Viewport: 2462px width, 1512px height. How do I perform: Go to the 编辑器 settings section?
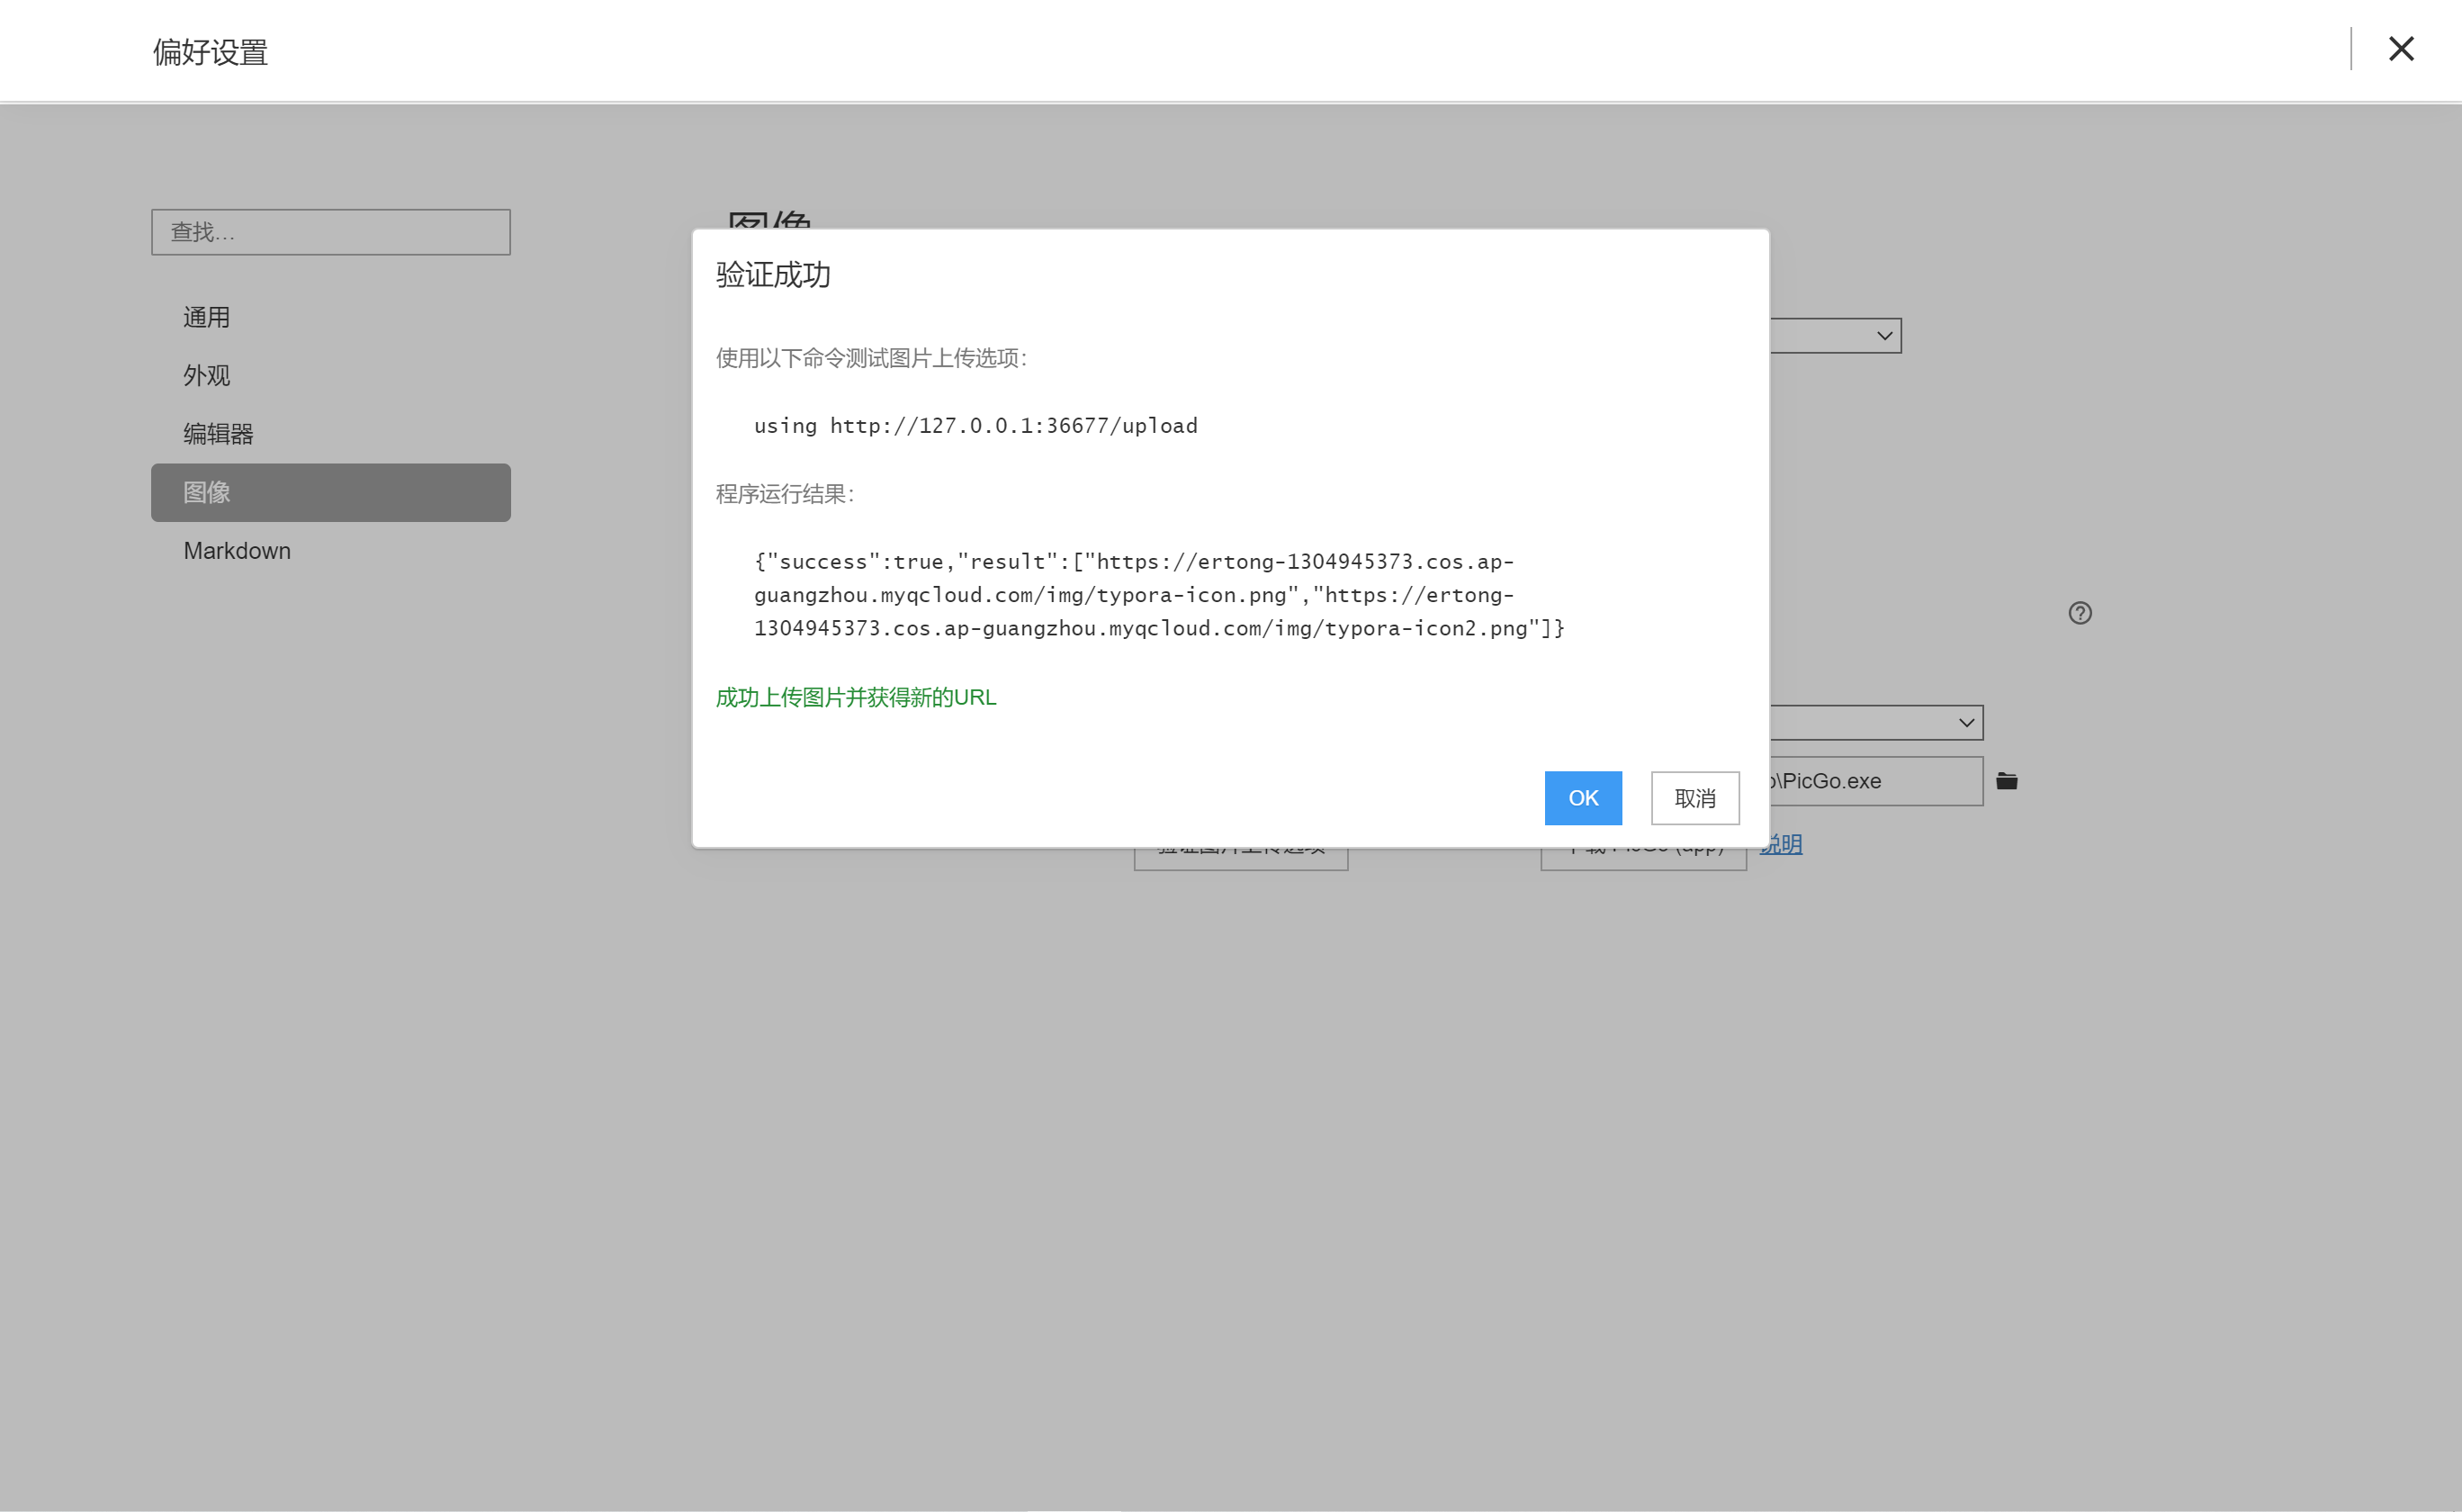coord(218,434)
